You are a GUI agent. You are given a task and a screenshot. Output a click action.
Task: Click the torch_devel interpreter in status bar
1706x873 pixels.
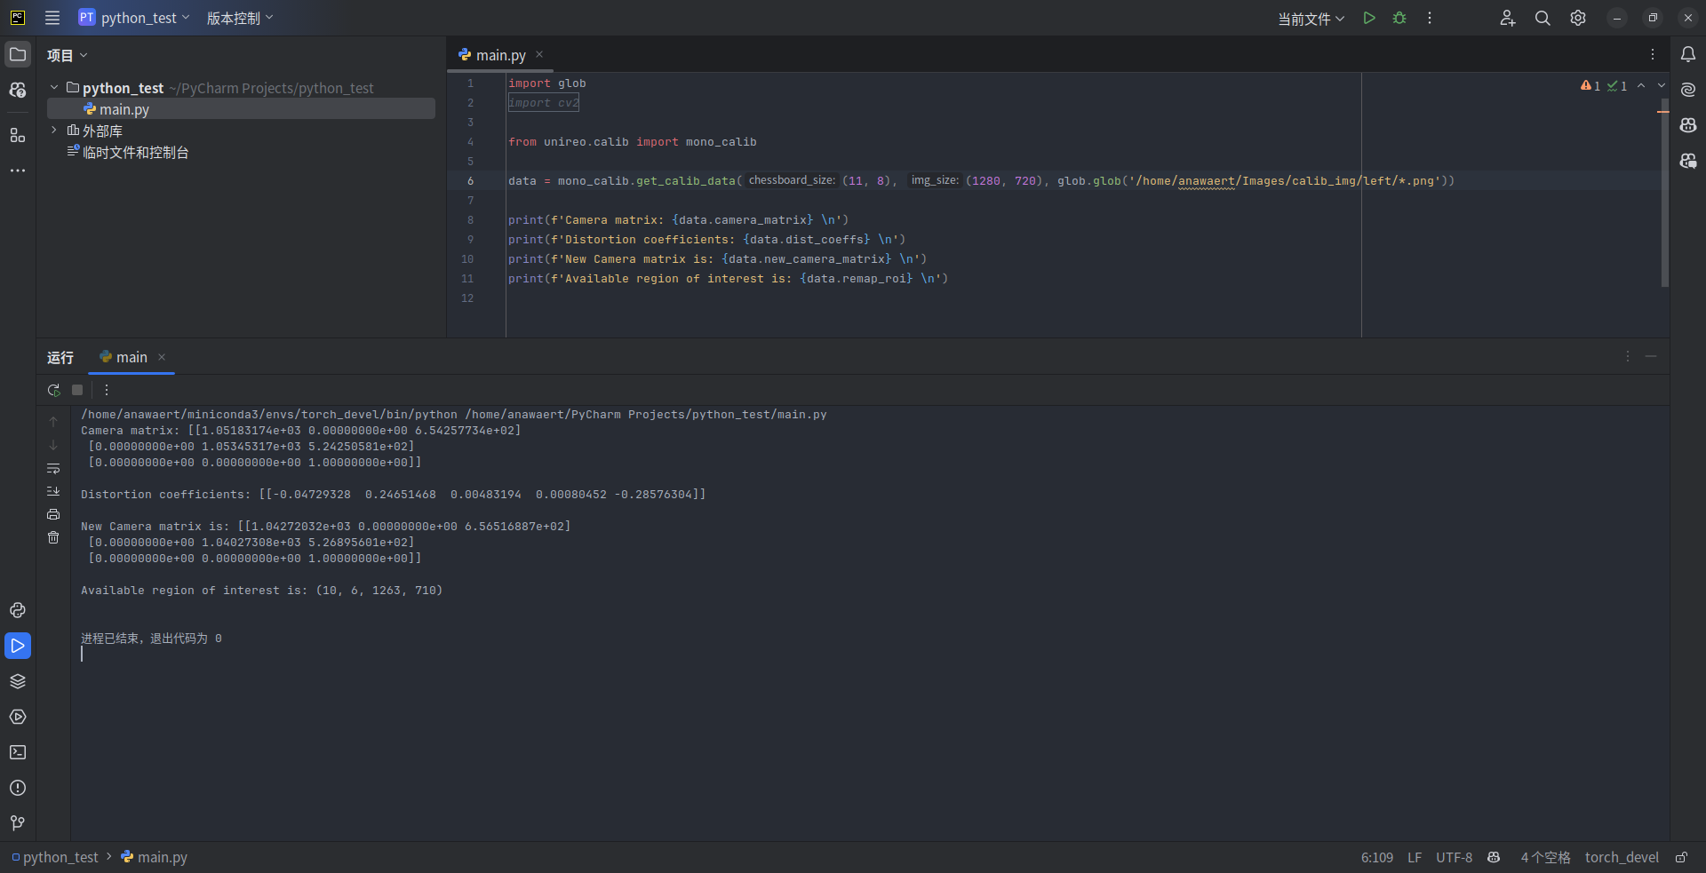[x=1621, y=857]
